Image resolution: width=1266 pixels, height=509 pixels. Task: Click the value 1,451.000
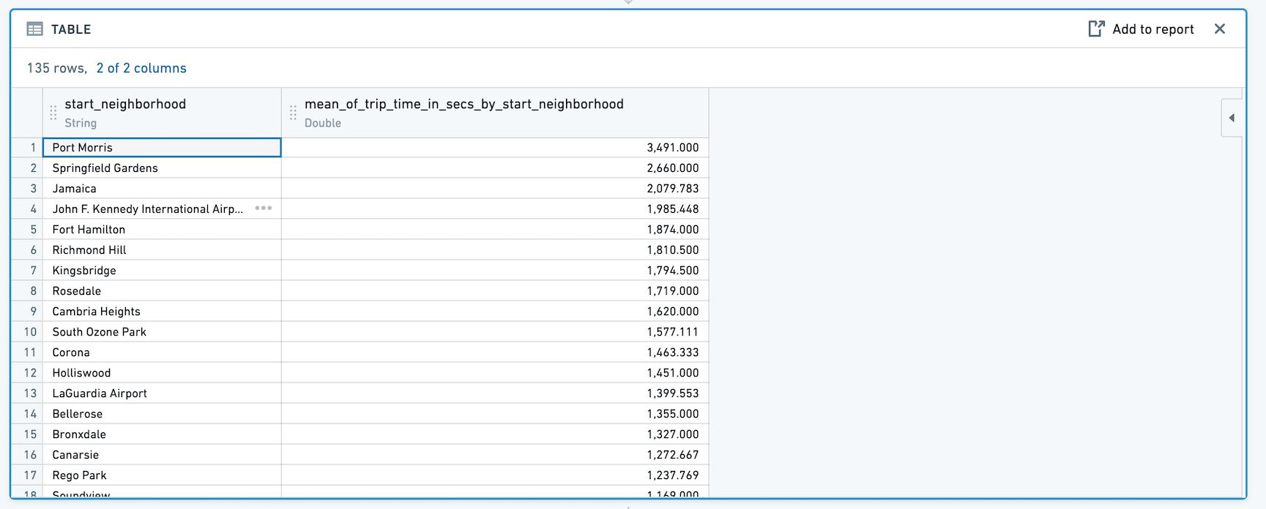pos(672,373)
